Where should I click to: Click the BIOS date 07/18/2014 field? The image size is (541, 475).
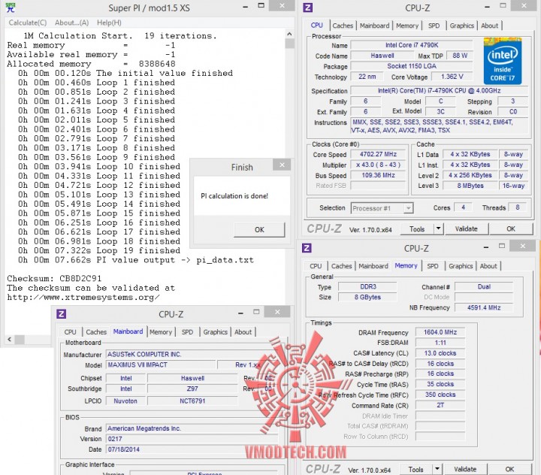[x=192, y=449]
